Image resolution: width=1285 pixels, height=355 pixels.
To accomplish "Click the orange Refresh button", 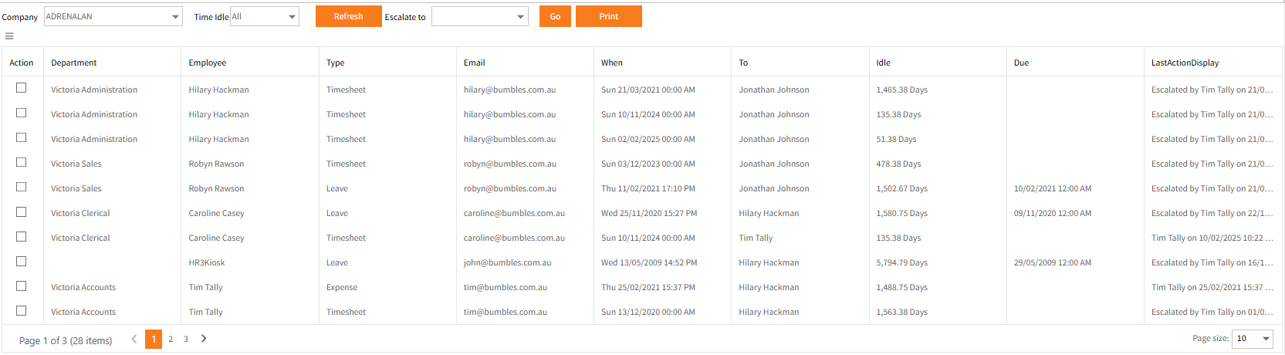I will pyautogui.click(x=349, y=16).
